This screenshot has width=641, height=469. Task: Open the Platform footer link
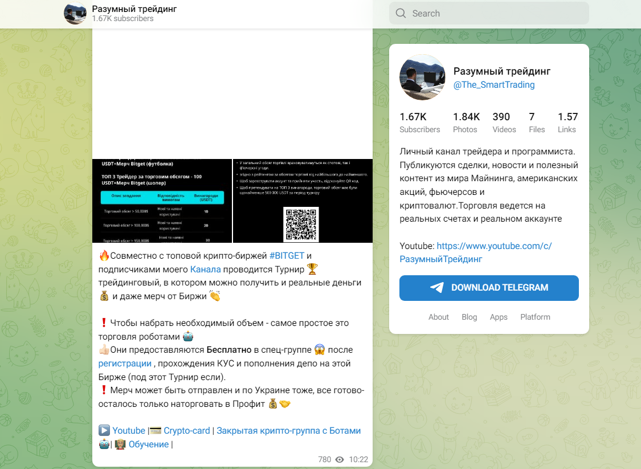(x=535, y=317)
